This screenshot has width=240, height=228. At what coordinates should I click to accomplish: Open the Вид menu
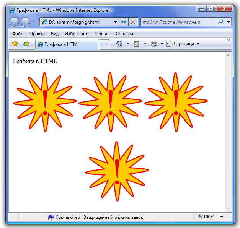55,34
